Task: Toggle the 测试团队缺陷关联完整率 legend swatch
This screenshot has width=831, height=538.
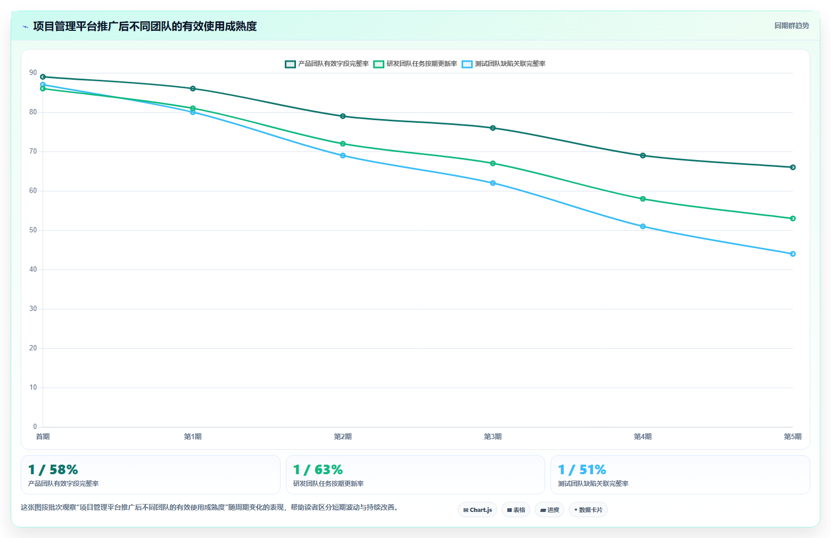Action: coord(467,64)
